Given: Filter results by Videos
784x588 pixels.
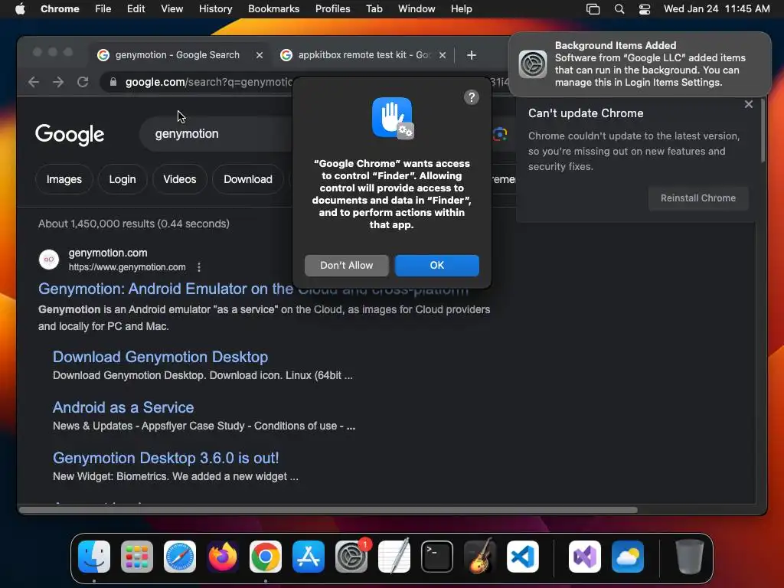Looking at the screenshot, I should pyautogui.click(x=179, y=179).
